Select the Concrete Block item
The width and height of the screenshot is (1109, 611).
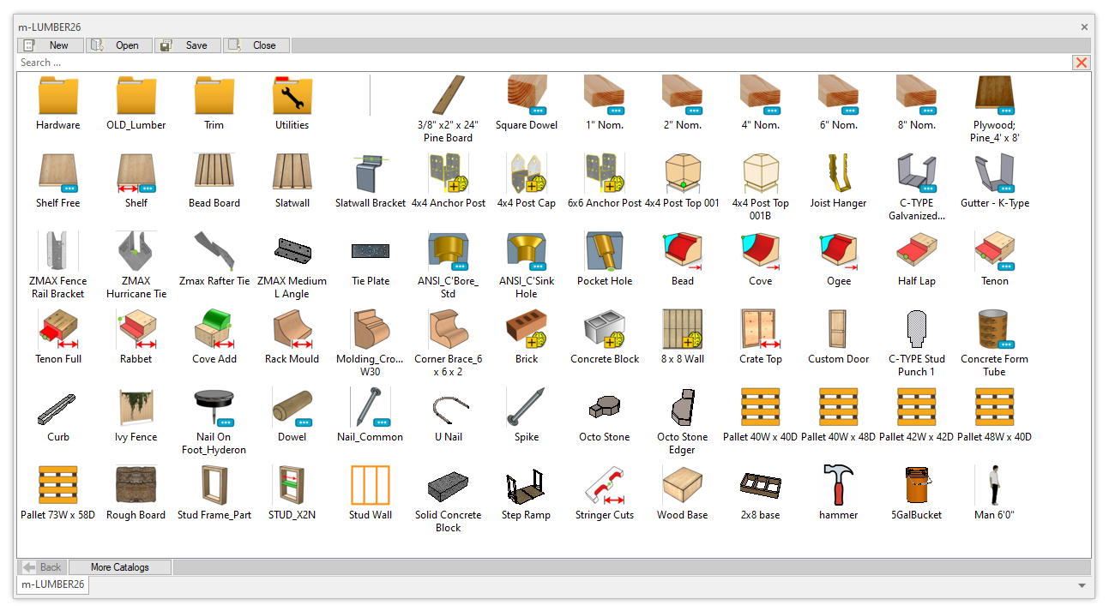coord(604,330)
